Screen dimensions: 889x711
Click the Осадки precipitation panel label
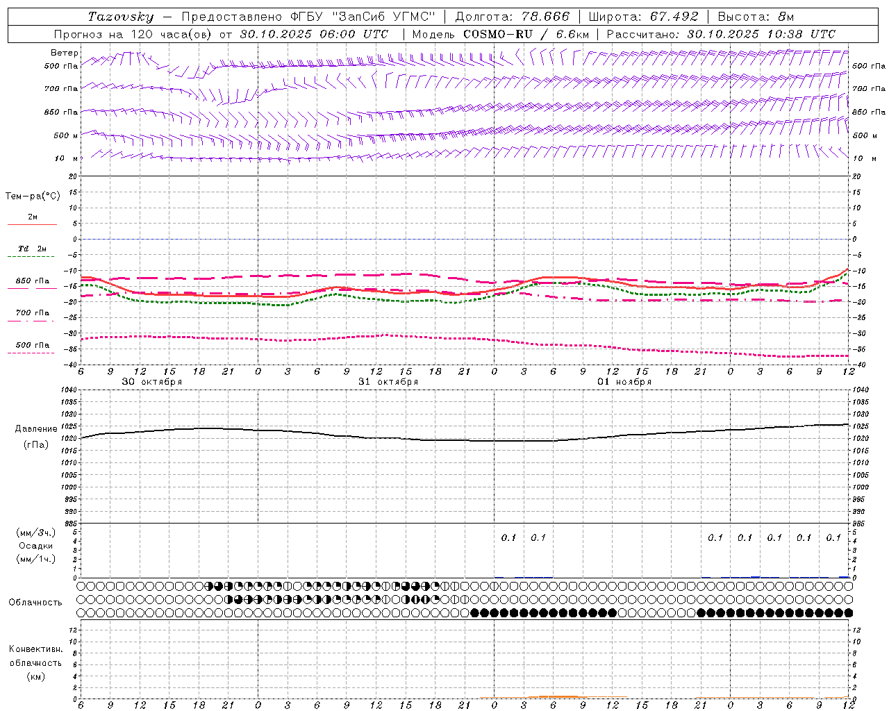(35, 546)
